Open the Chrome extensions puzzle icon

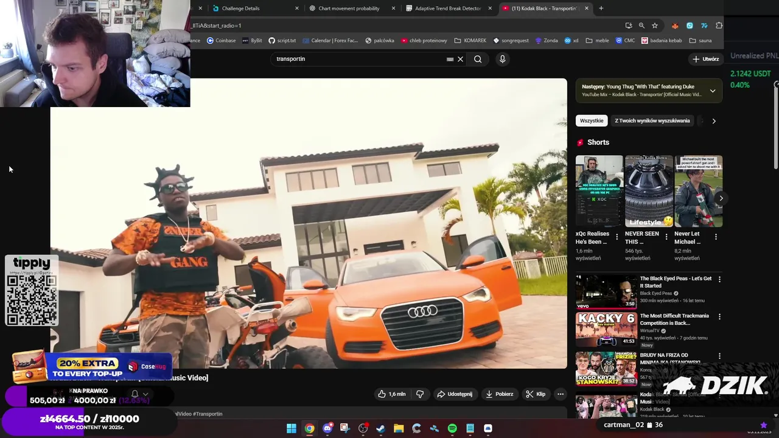pyautogui.click(x=719, y=26)
